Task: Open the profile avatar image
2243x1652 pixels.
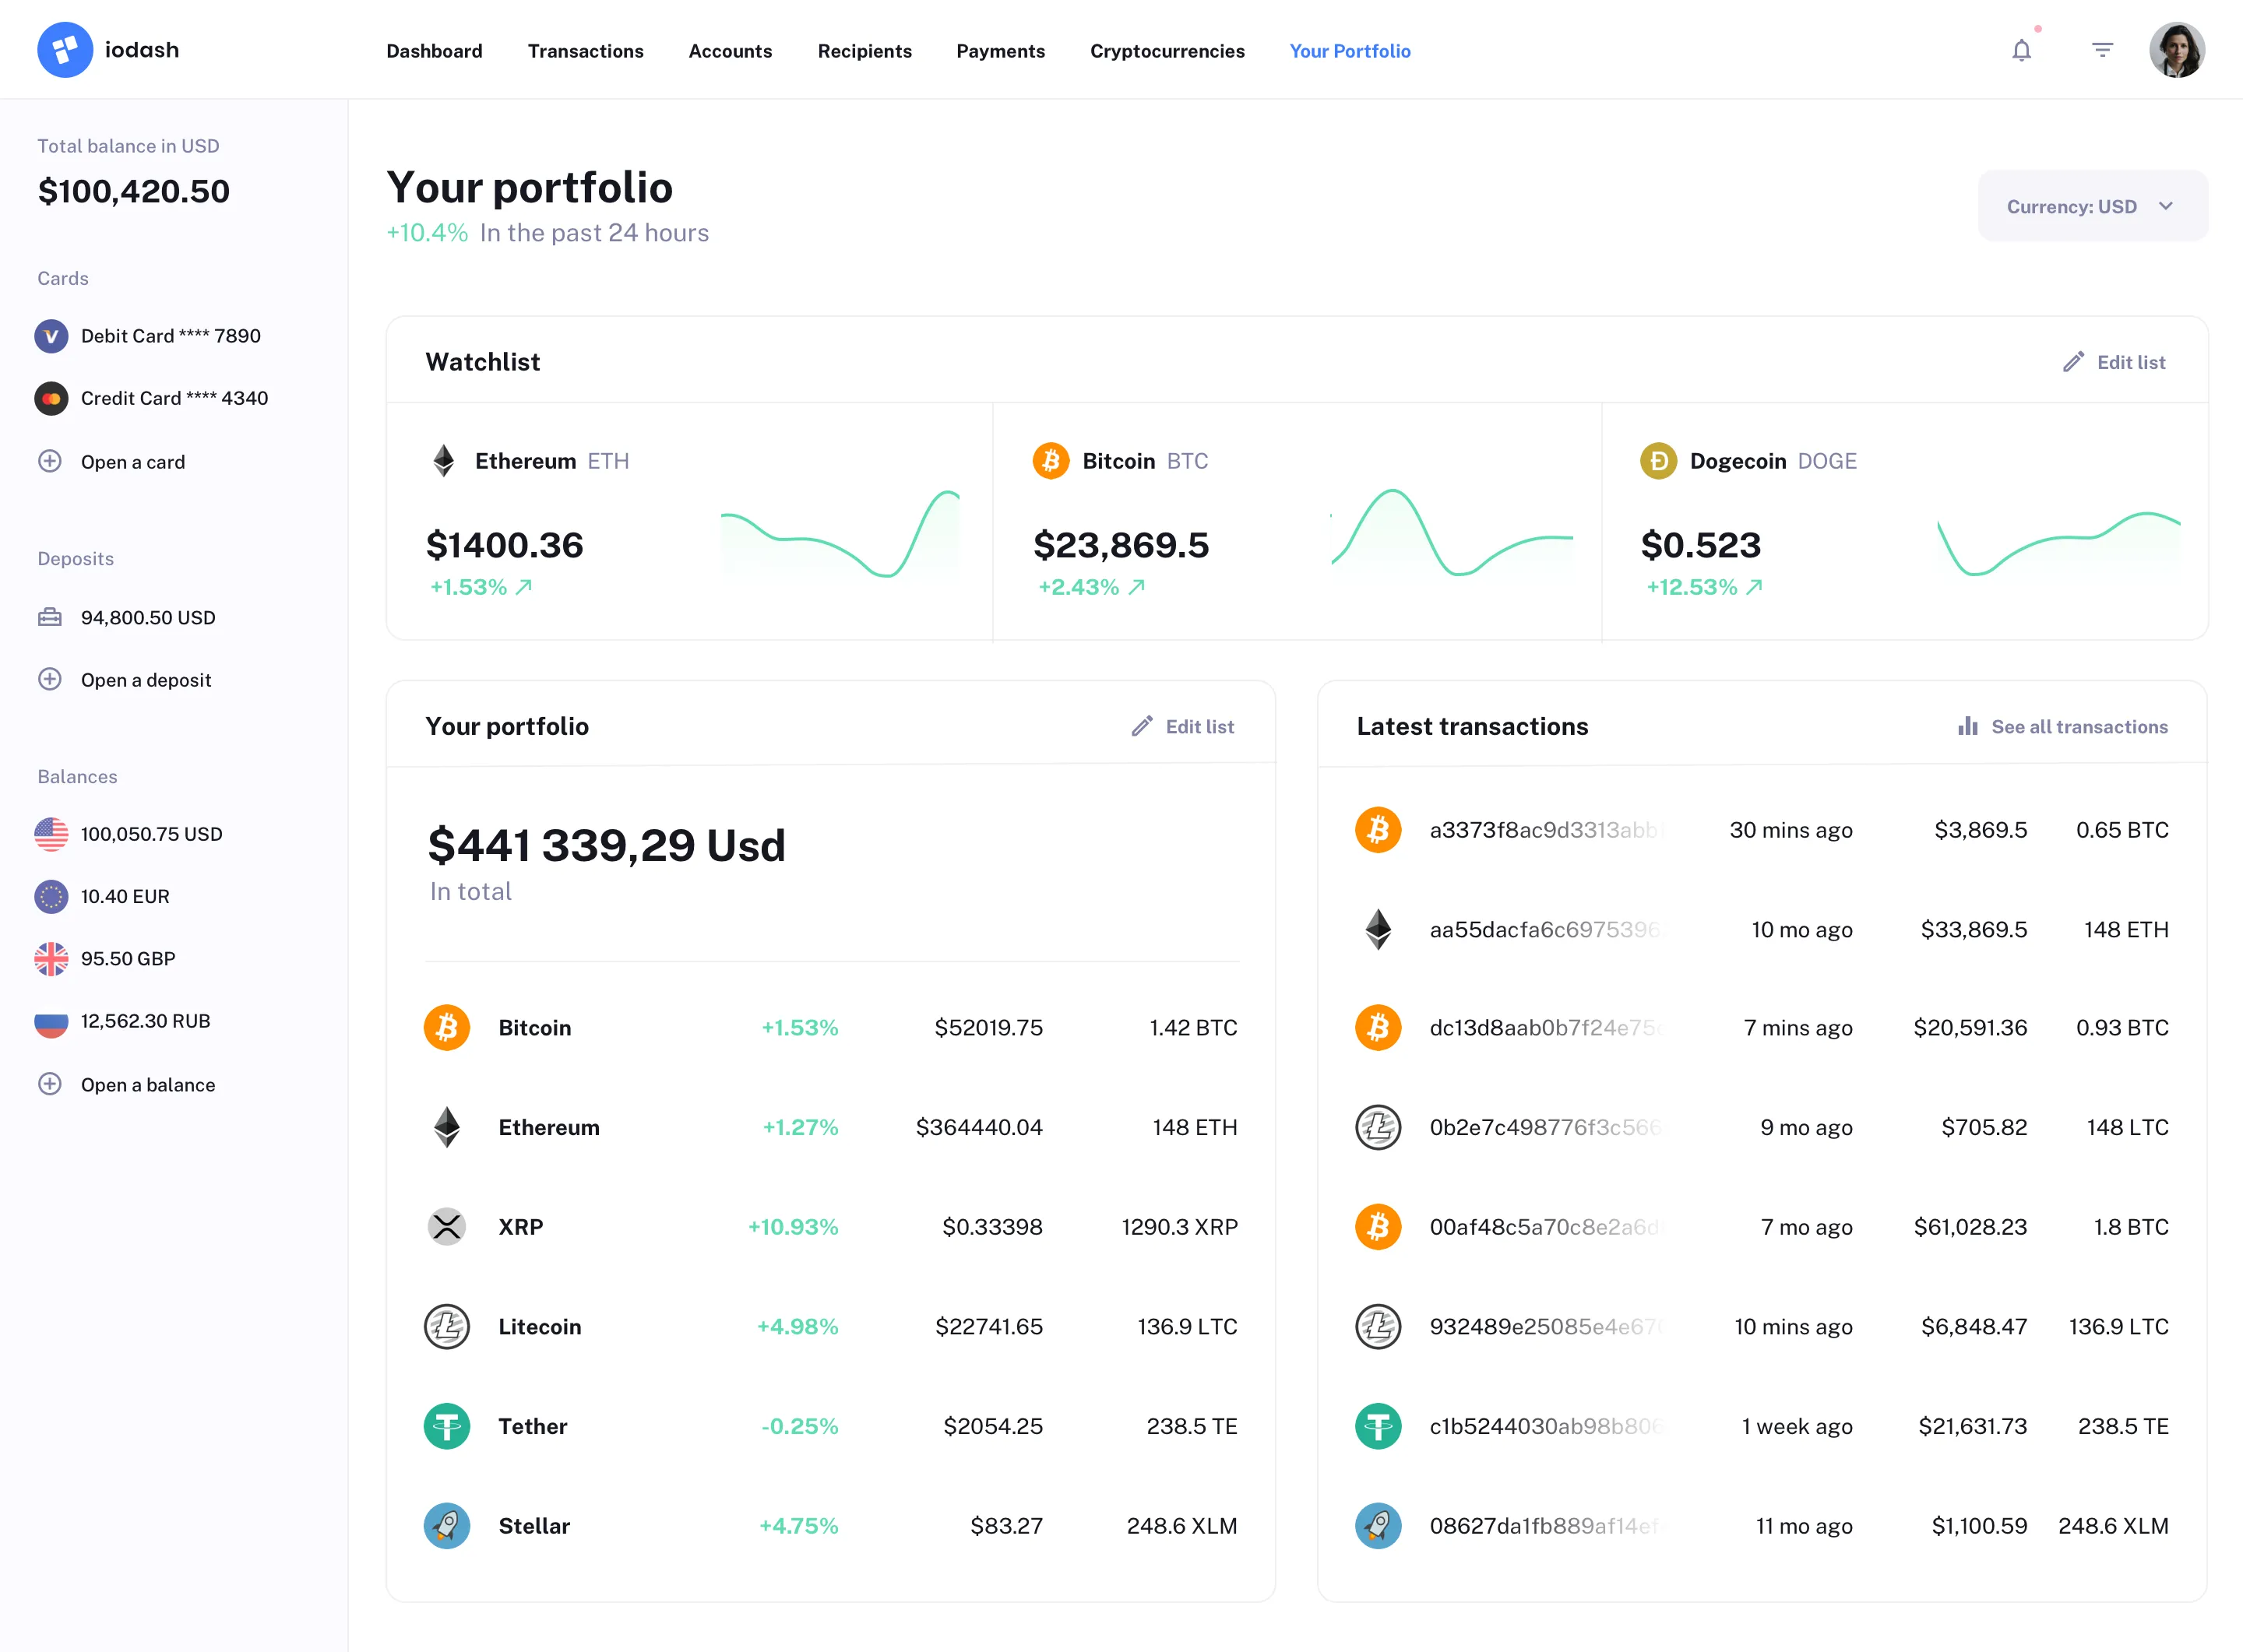Action: [x=2177, y=49]
